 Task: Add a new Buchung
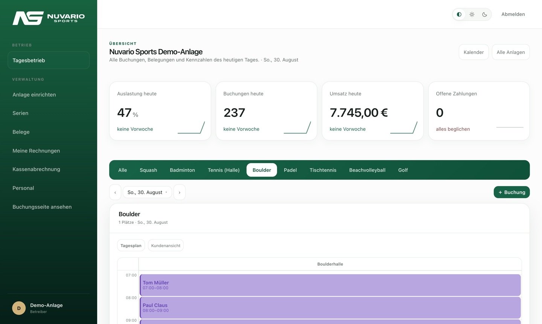point(512,192)
